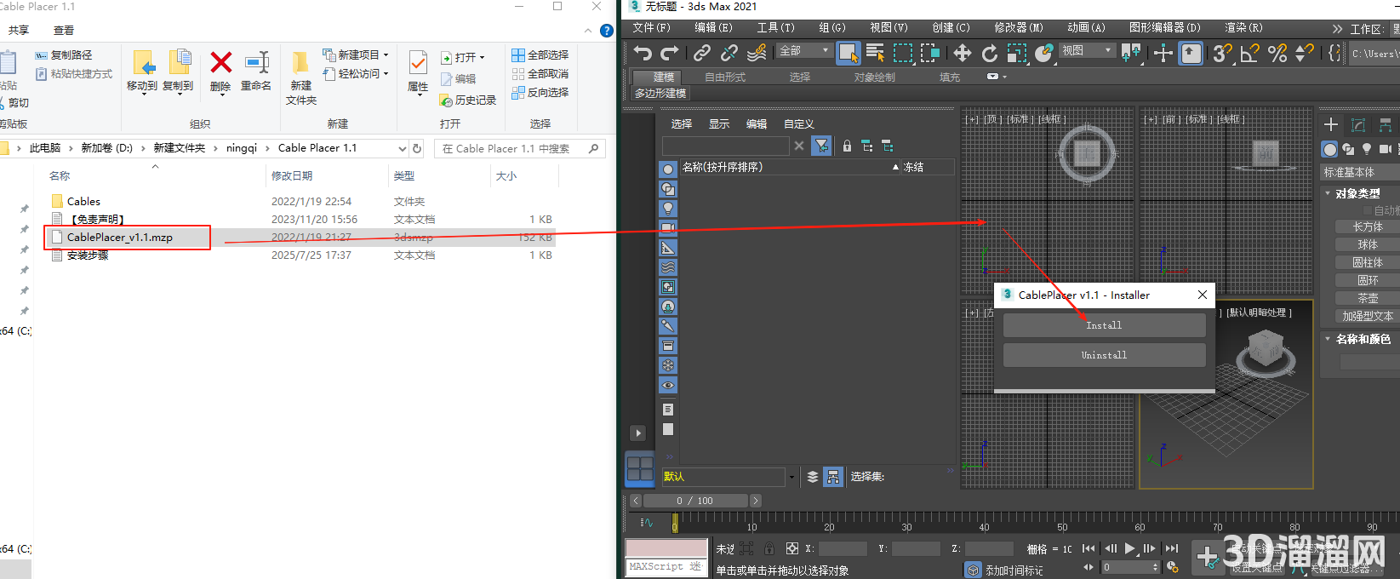Activate the Select and Scale tool
This screenshot has height=579, width=1400.
coord(1016,53)
